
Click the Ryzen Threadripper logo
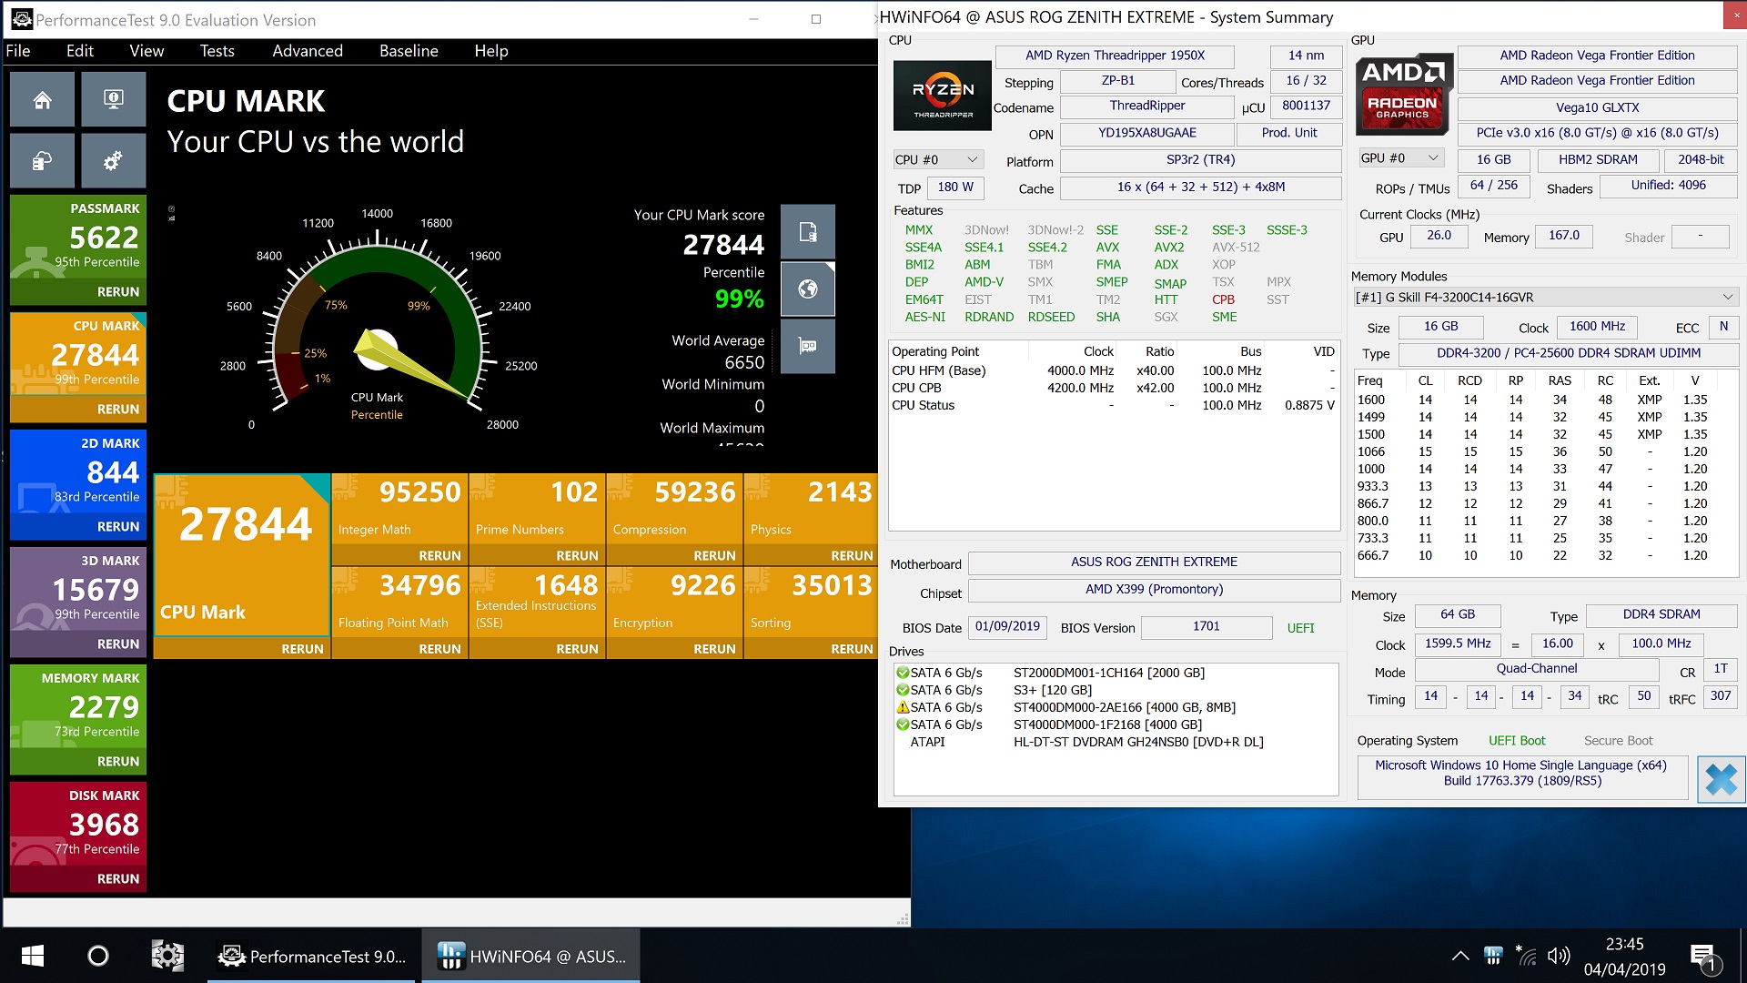[x=943, y=96]
